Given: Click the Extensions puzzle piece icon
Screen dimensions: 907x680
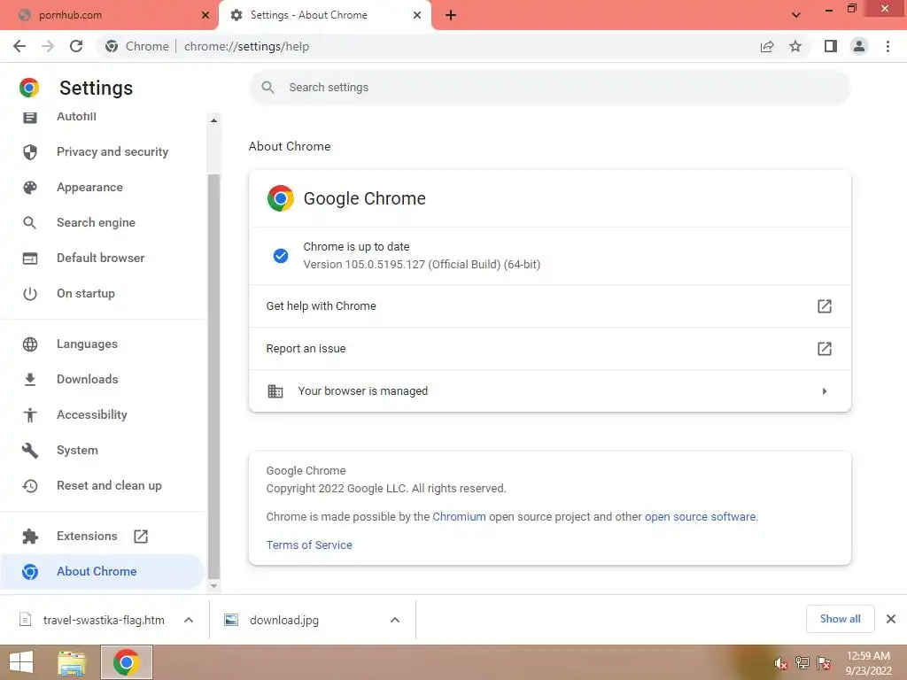Looking at the screenshot, I should (30, 537).
